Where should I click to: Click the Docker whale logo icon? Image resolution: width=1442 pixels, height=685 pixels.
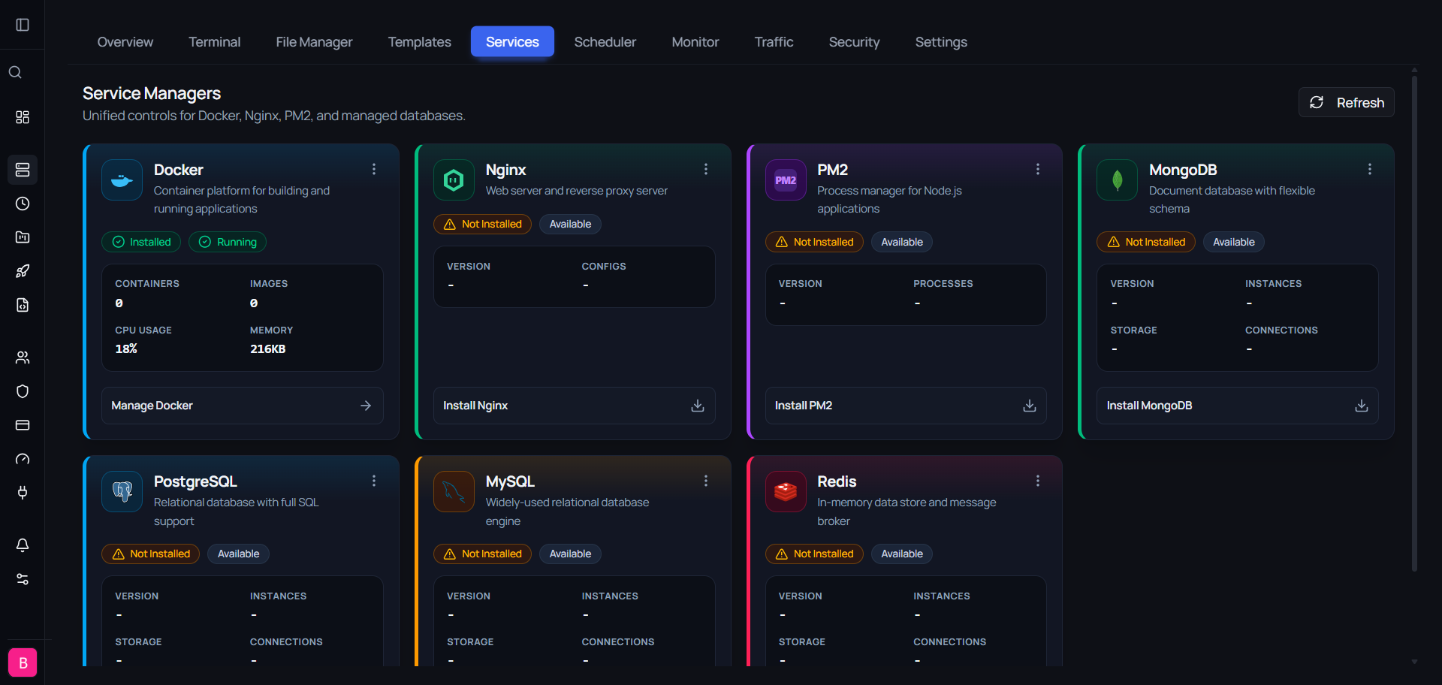[x=122, y=180]
